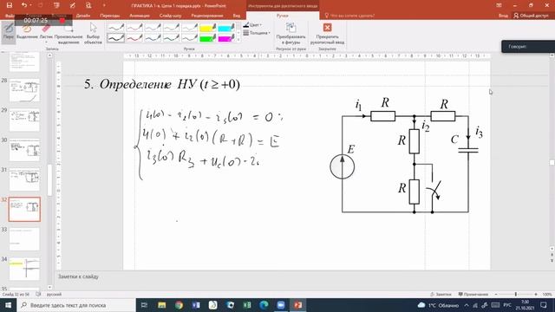Click the Redo icon in quick access toolbar
The height and width of the screenshot is (312, 555).
tap(40, 5)
